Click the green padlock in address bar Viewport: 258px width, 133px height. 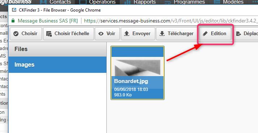[13, 21]
